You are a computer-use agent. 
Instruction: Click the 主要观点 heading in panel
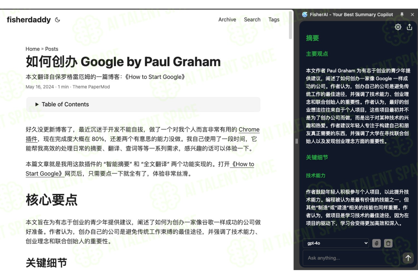tap(317, 54)
